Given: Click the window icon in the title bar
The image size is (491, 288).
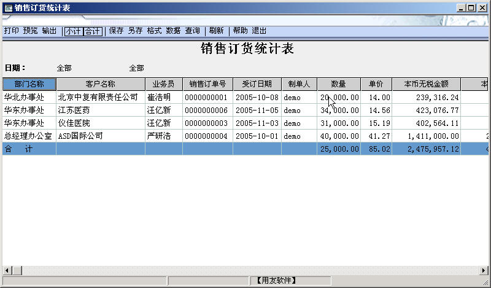Looking at the screenshot, I should point(9,8).
